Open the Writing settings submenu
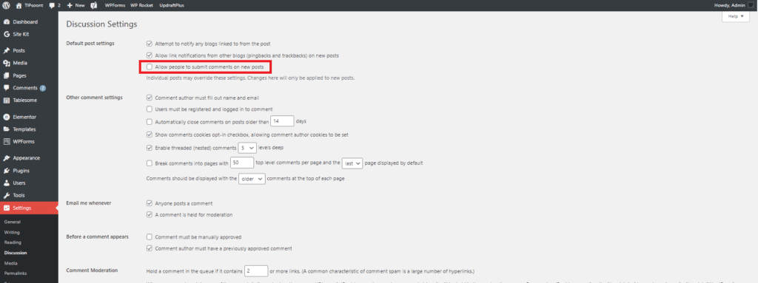Viewport: 758px width, 283px height. pyautogui.click(x=12, y=232)
